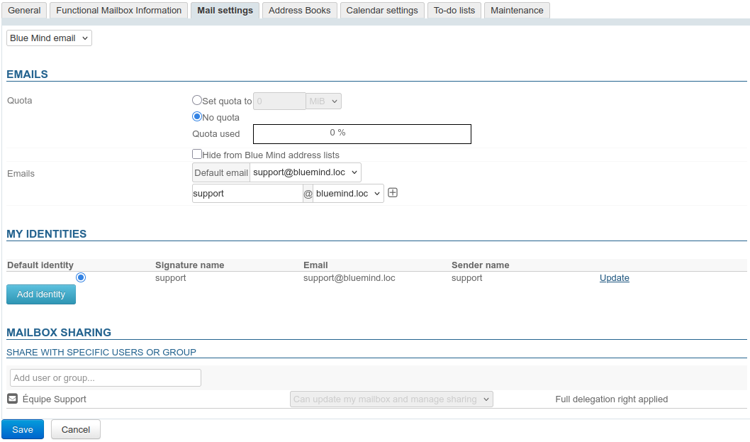The width and height of the screenshot is (750, 442).
Task: Focus the 'Add user or group' field
Action: pyautogui.click(x=106, y=378)
